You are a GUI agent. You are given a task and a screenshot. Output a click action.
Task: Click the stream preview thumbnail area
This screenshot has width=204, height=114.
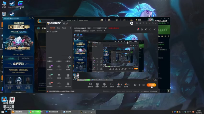pos(115,57)
